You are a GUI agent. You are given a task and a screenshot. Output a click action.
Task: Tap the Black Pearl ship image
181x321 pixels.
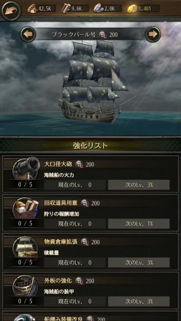tap(92, 81)
